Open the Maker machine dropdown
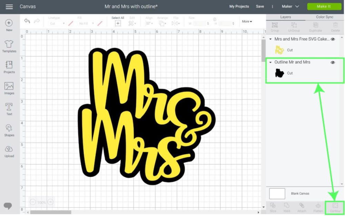Viewport: 345px width, 216px height. tap(290, 6)
